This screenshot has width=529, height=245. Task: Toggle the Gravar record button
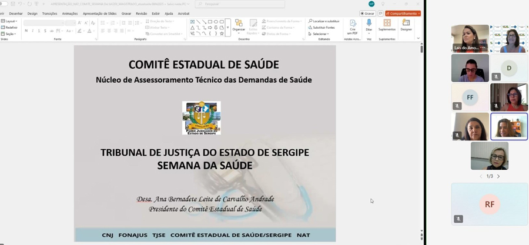click(367, 14)
